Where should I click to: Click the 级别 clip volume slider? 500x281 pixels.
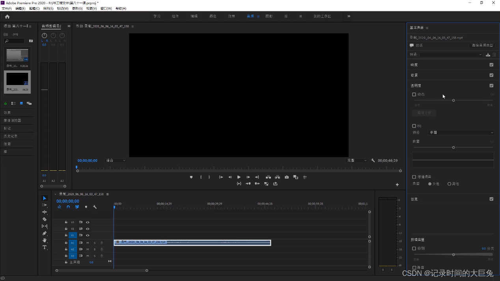(453, 255)
